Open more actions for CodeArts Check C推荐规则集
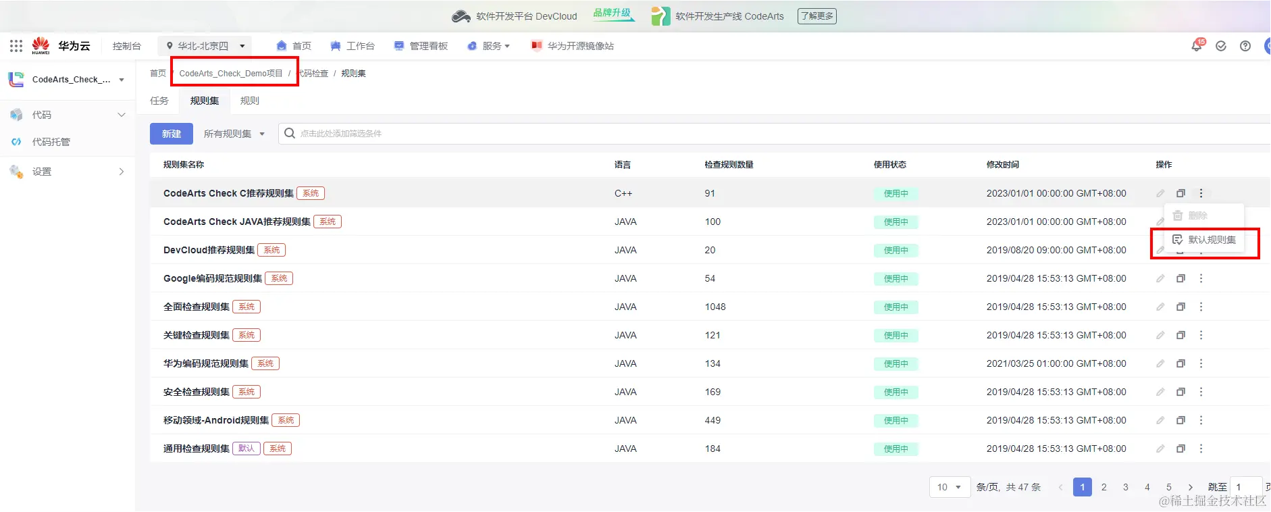Image resolution: width=1271 pixels, height=512 pixels. 1201,193
